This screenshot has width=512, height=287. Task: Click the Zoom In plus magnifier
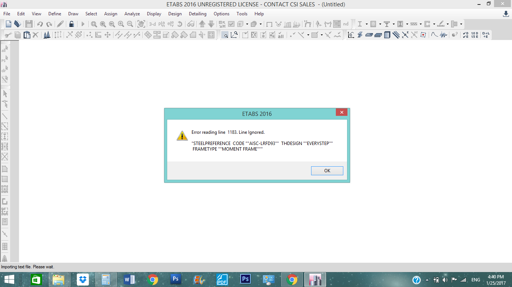(121, 24)
